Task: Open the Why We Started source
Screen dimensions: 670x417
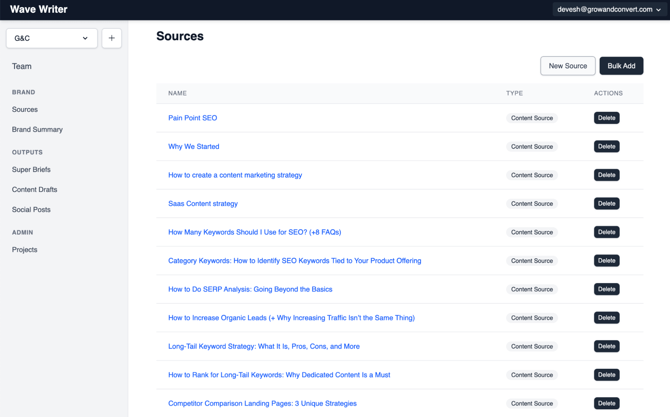Action: (194, 146)
